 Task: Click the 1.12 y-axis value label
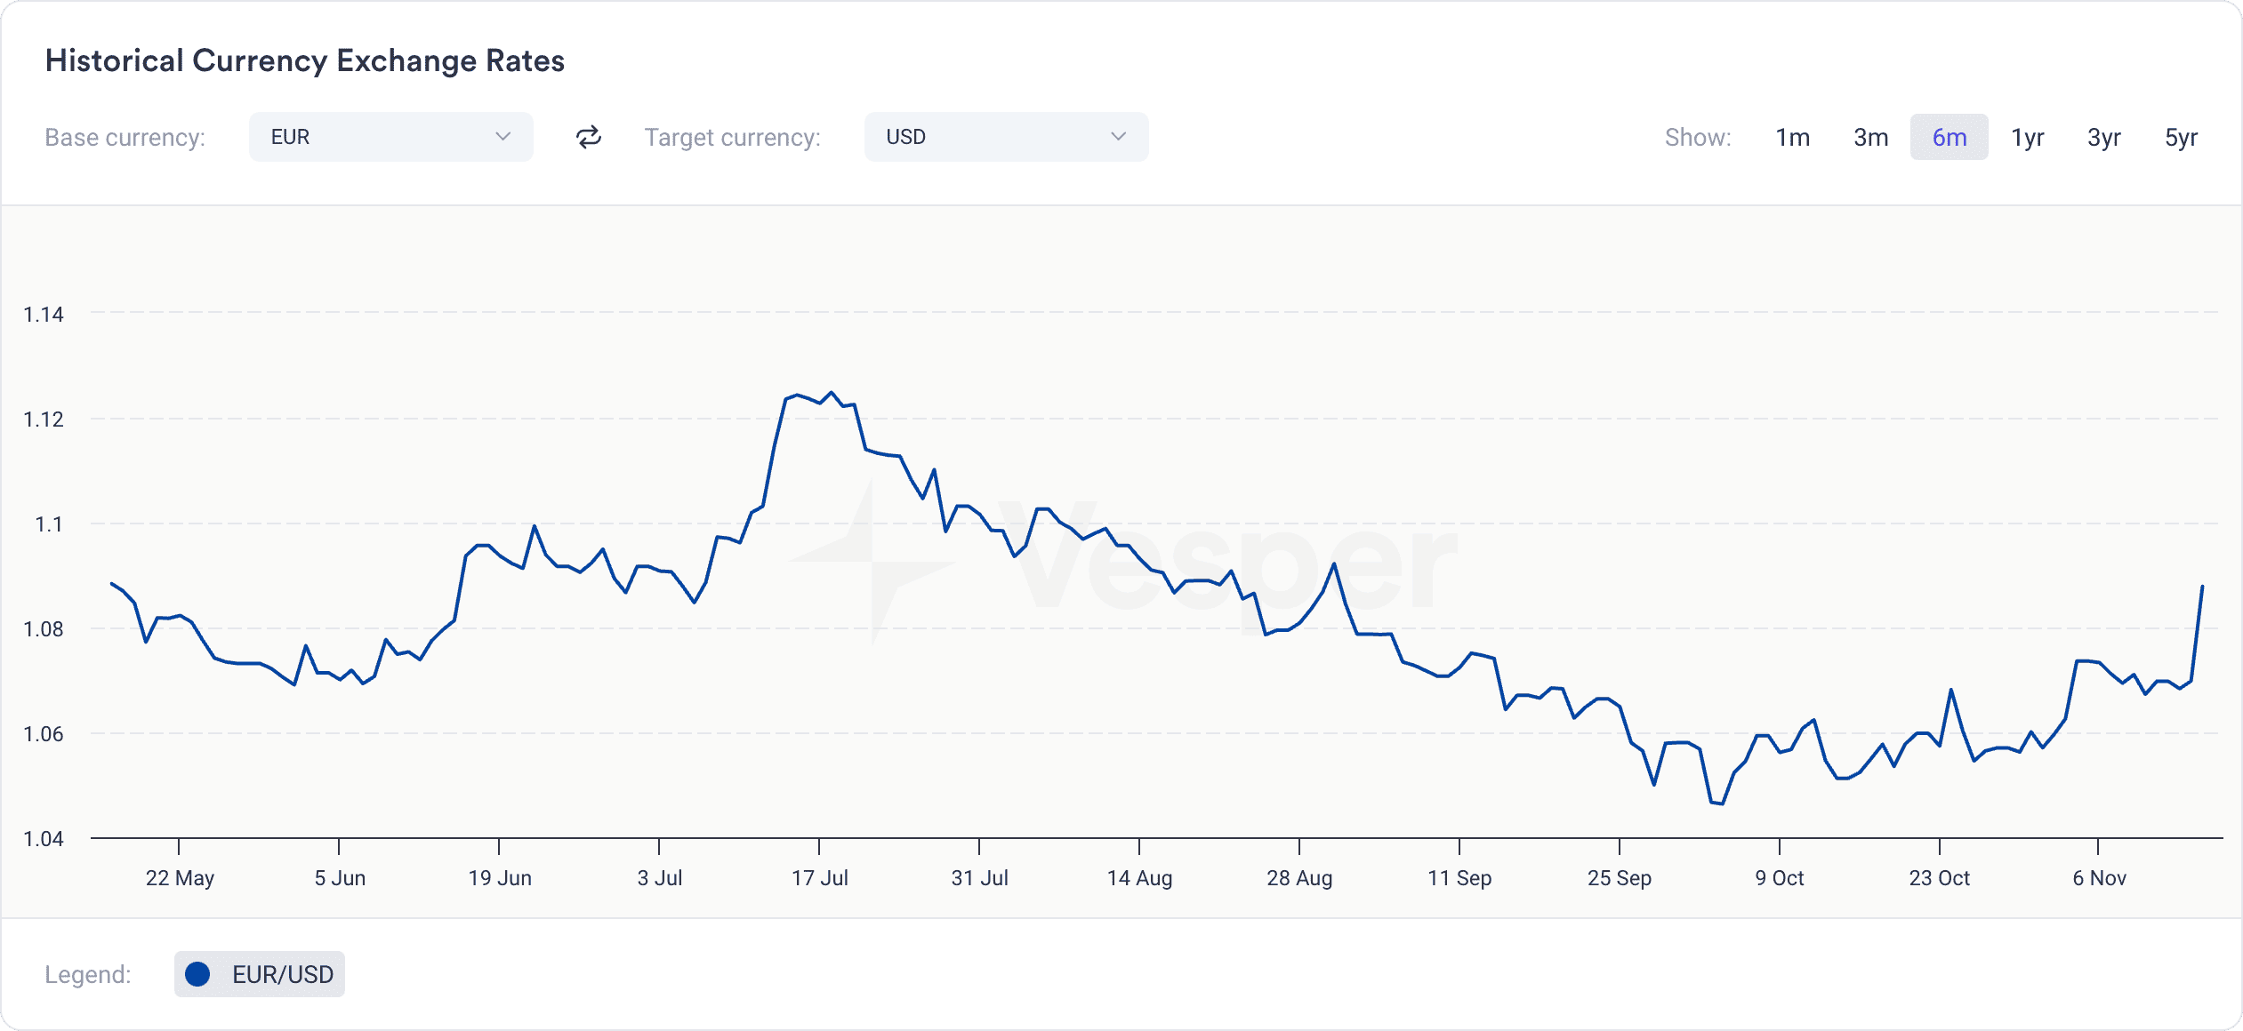pyautogui.click(x=44, y=420)
